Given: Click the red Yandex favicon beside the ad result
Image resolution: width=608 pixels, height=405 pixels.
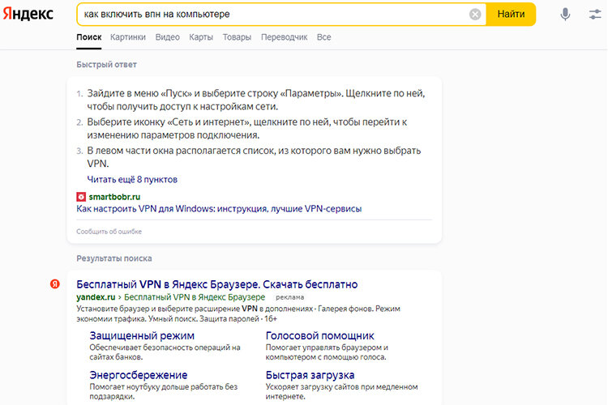Looking at the screenshot, I should point(55,284).
